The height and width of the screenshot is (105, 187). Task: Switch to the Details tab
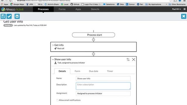(x=62, y=71)
